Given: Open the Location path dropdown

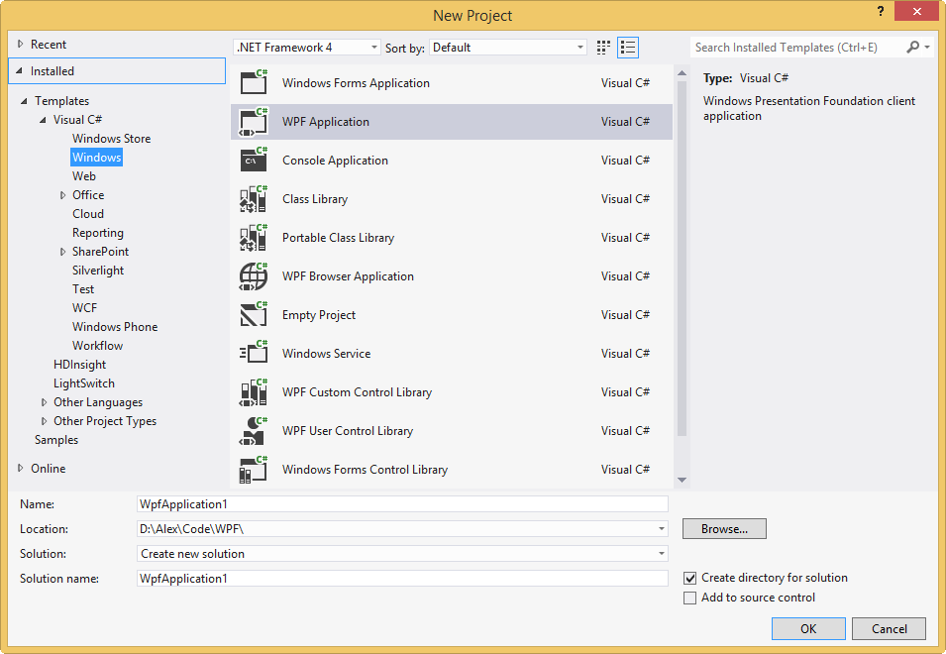Looking at the screenshot, I should [x=662, y=529].
